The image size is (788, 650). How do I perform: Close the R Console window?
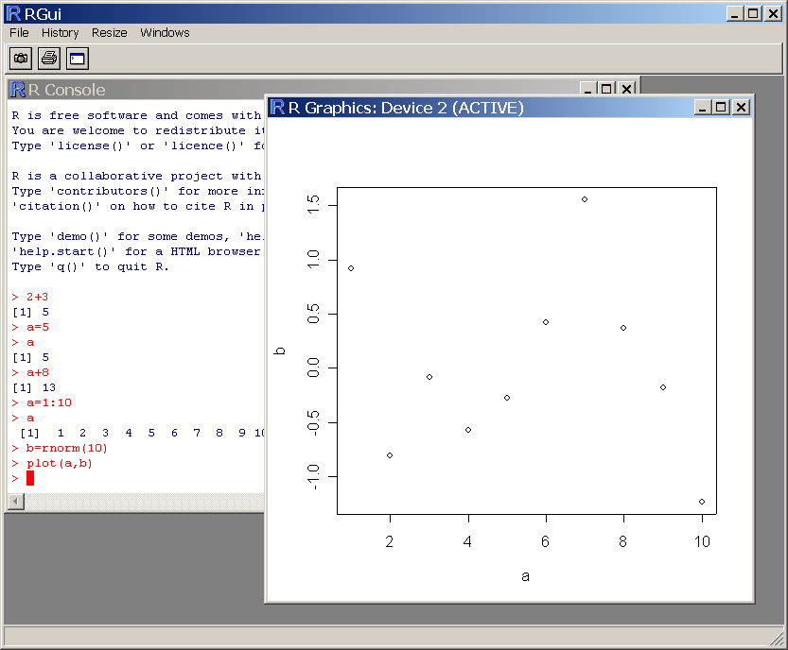click(x=626, y=89)
